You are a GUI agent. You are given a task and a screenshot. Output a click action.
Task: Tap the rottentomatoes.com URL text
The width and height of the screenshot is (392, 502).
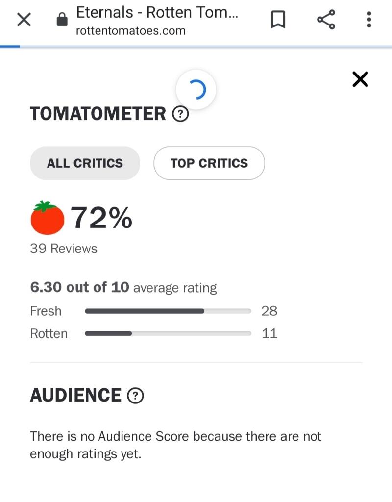tap(131, 31)
